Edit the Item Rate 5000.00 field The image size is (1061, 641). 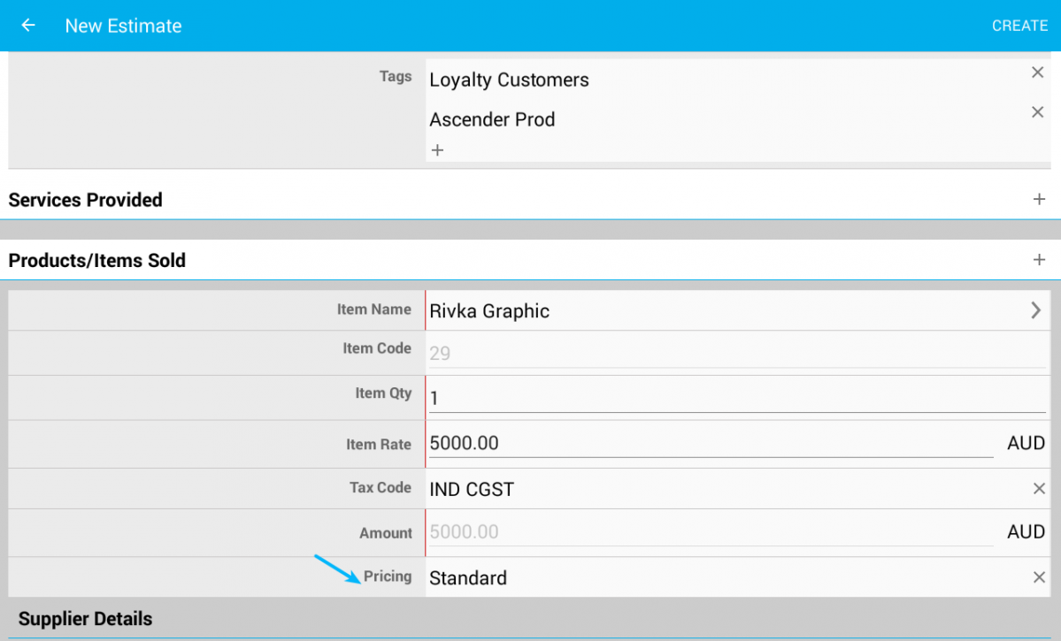[708, 443]
